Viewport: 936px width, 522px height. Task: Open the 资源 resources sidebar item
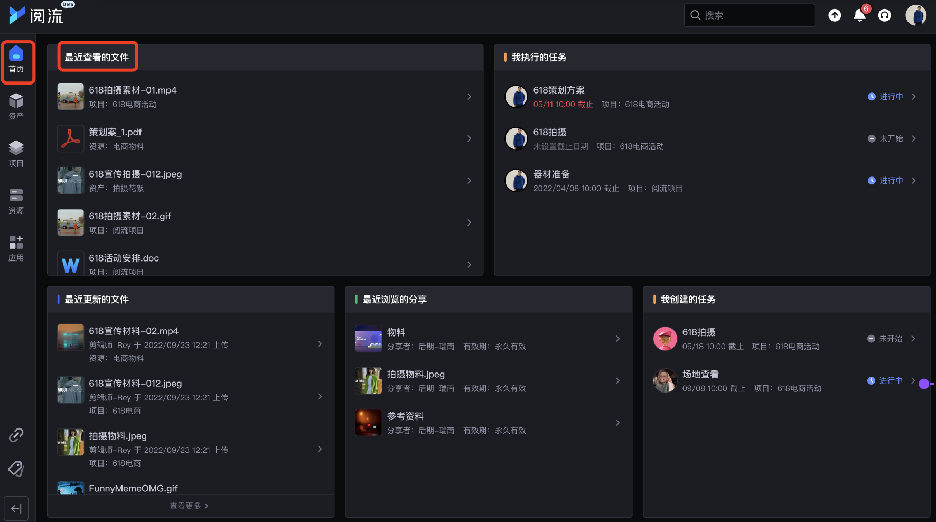tap(16, 201)
